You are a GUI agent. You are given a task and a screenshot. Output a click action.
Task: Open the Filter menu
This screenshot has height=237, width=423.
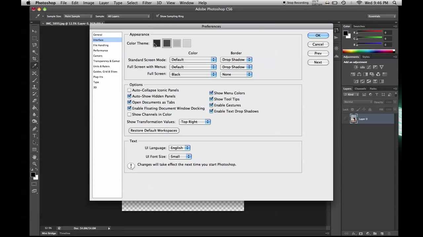click(x=147, y=3)
